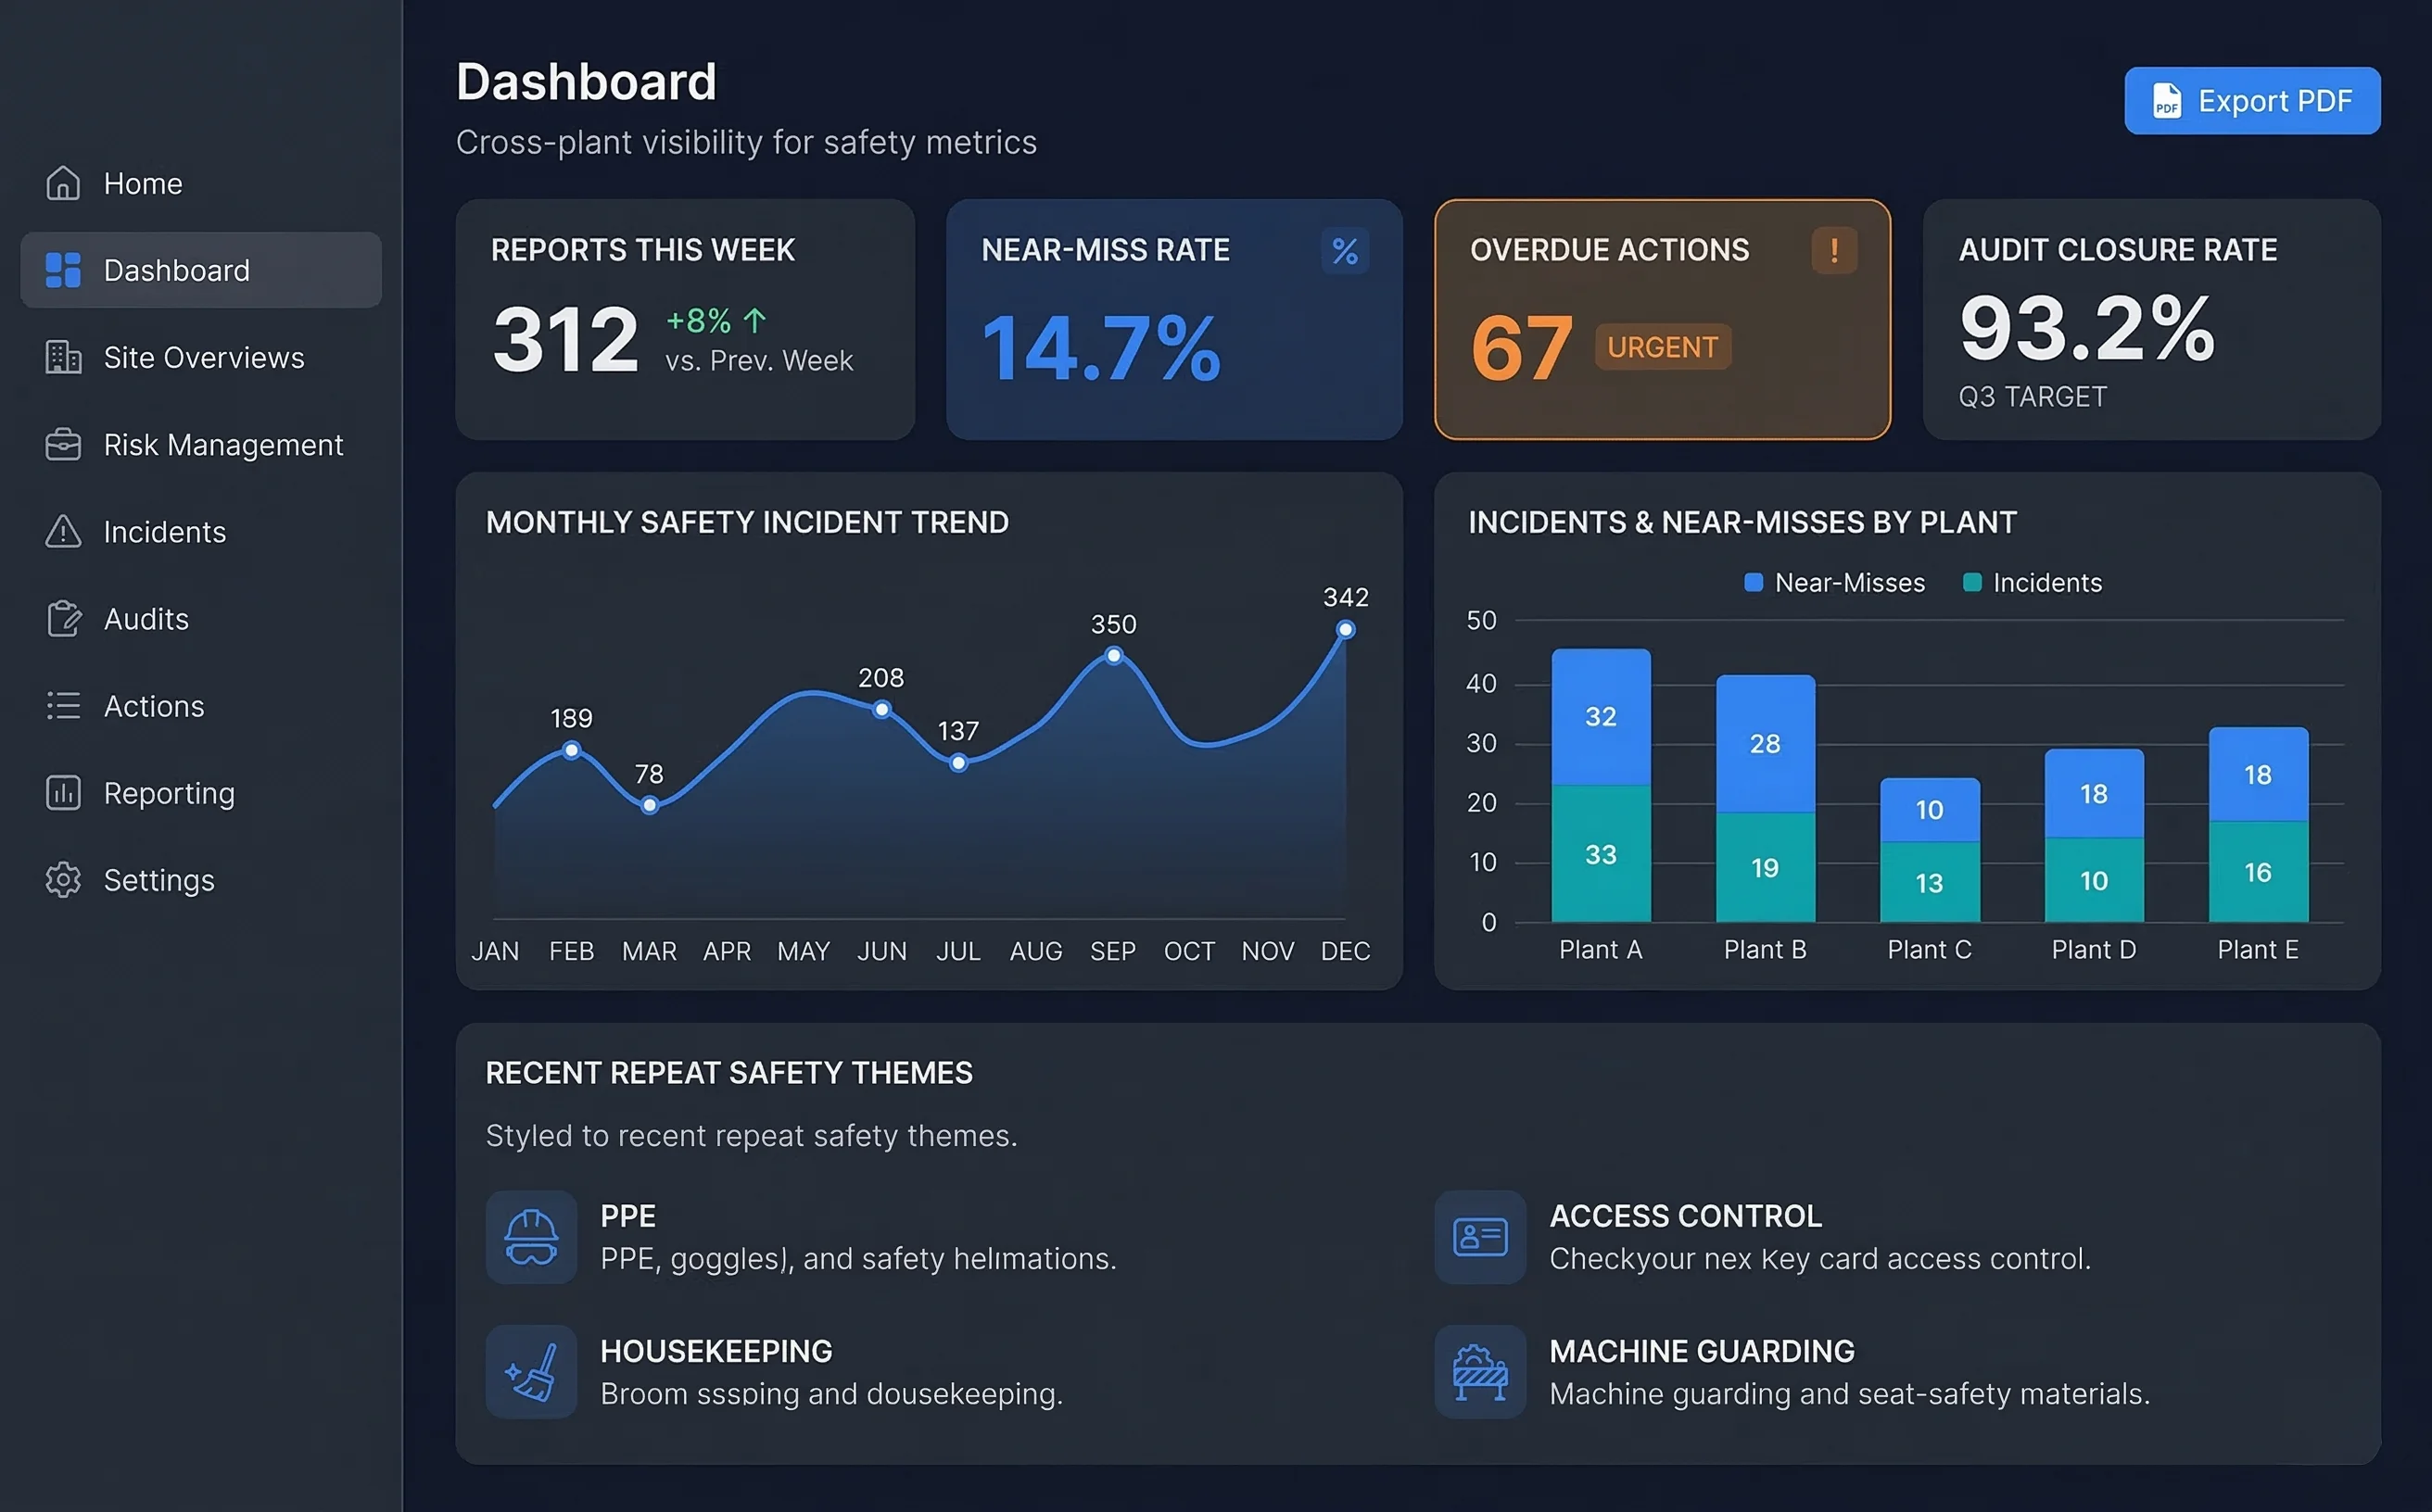Image resolution: width=2432 pixels, height=1512 pixels.
Task: Click the Settings gear icon
Action: pos(62,880)
